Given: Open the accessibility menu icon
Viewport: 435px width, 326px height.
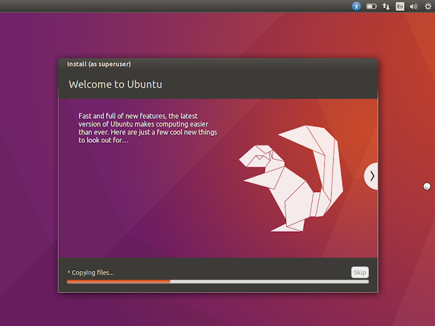Looking at the screenshot, I should point(356,6).
